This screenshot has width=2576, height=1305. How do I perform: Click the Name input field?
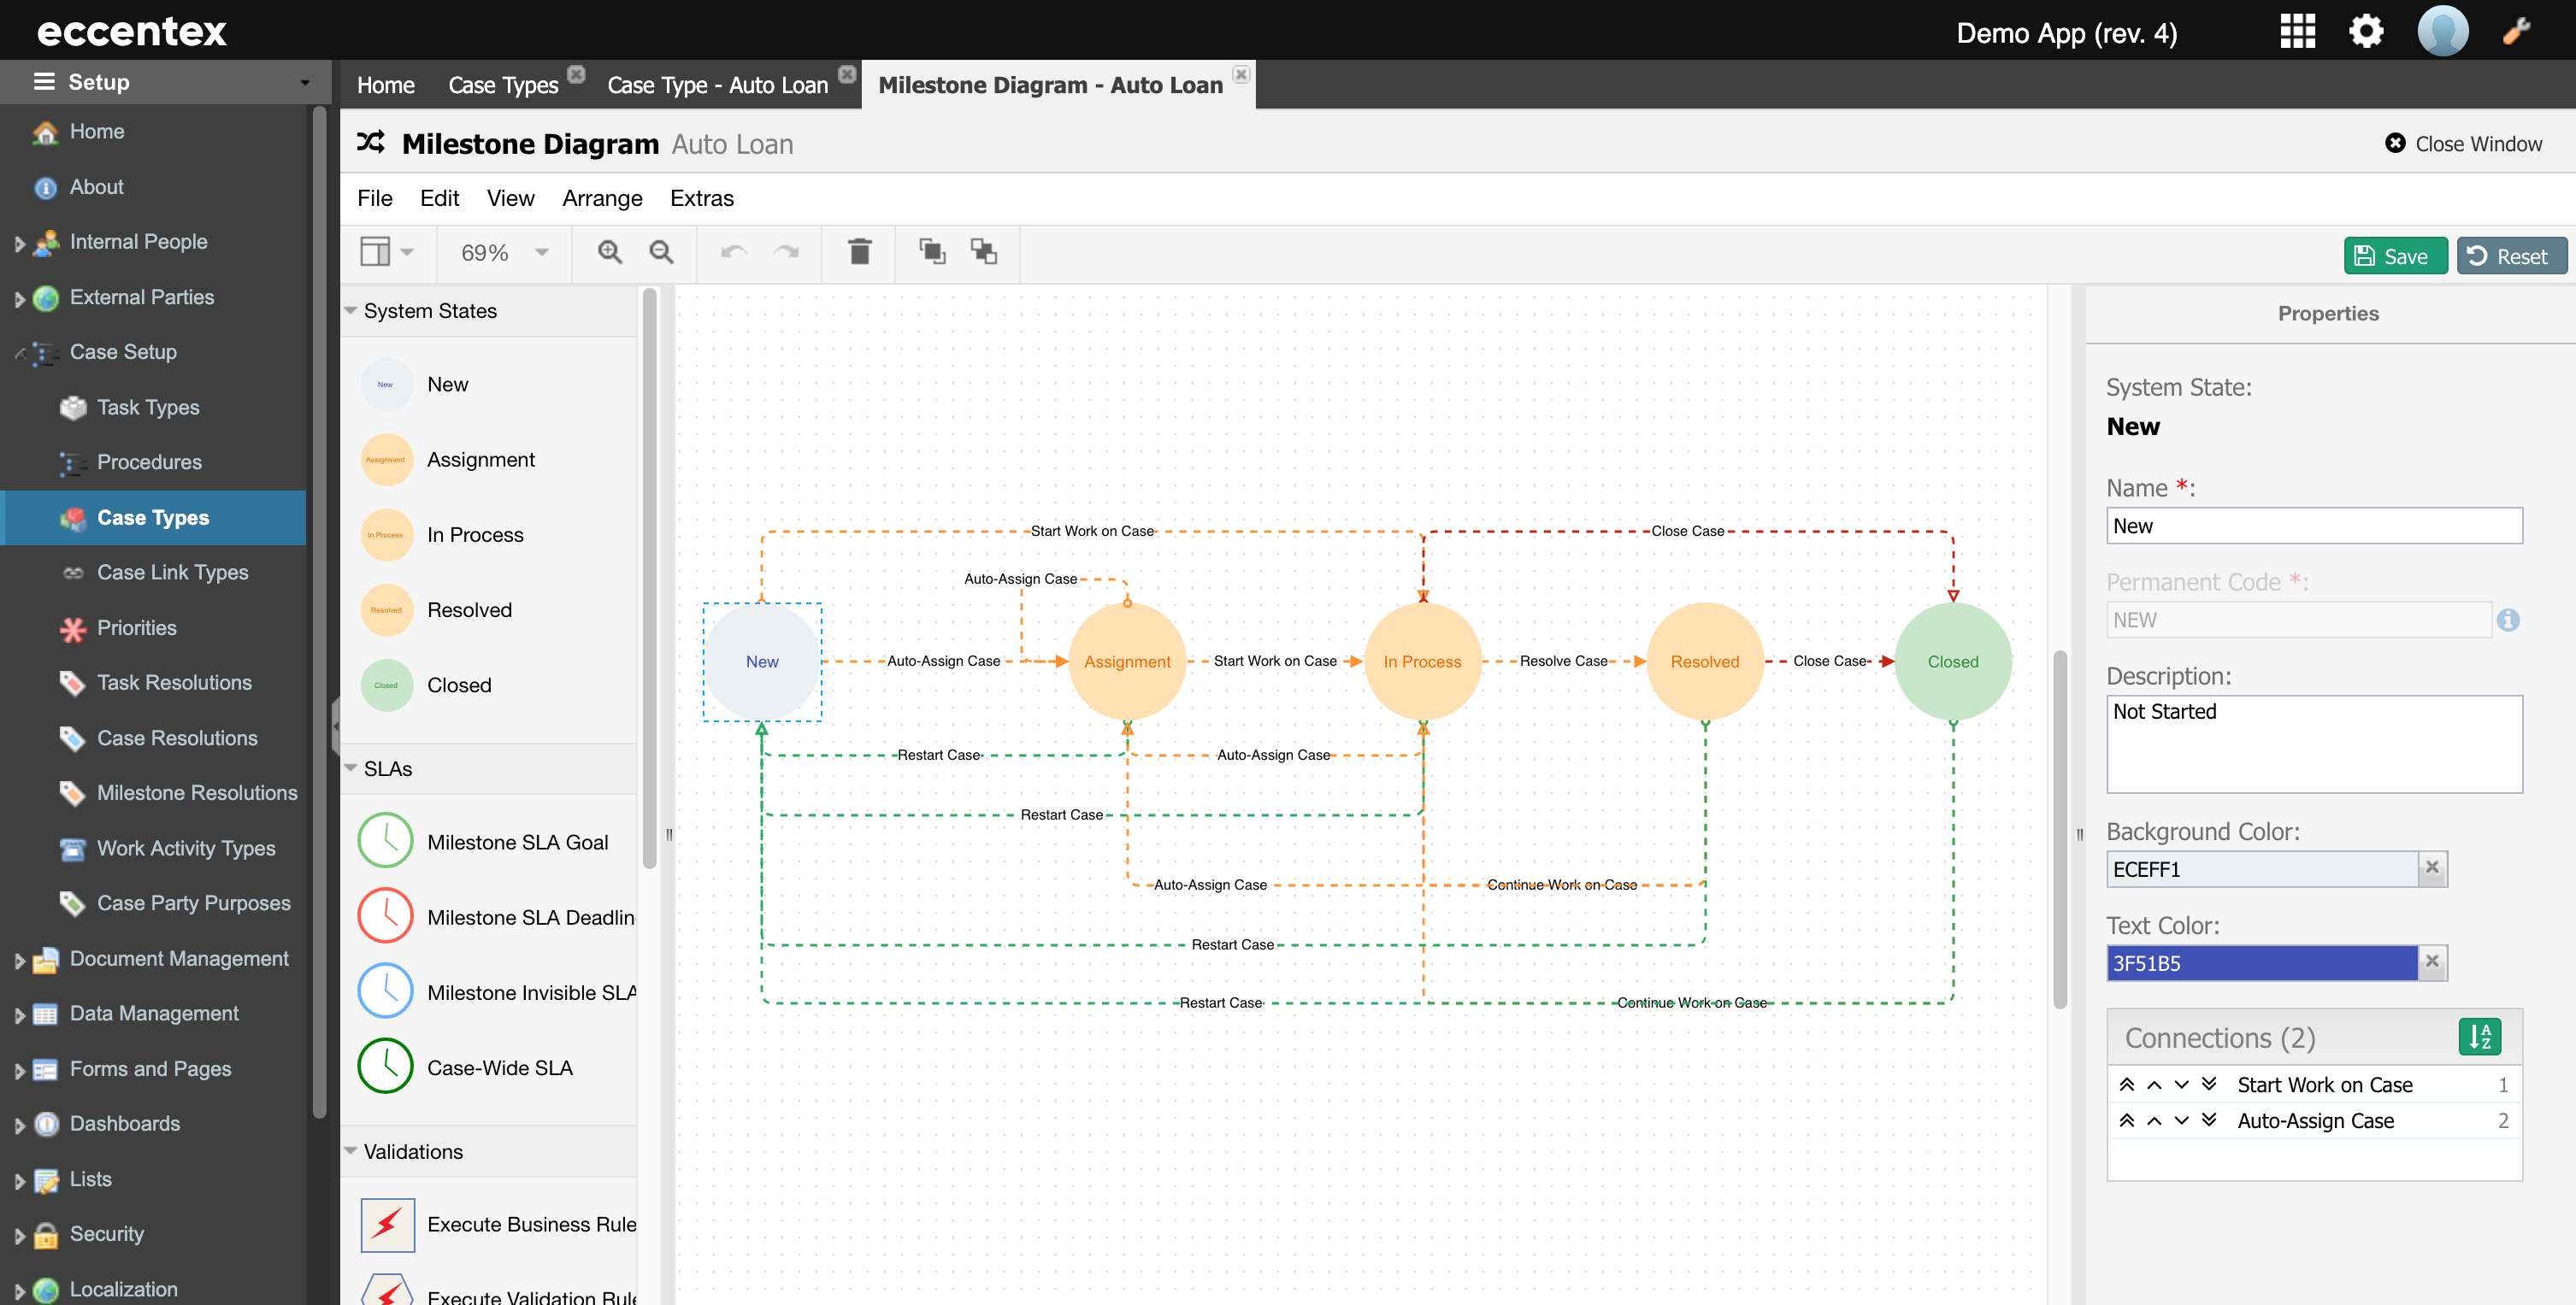[2314, 526]
